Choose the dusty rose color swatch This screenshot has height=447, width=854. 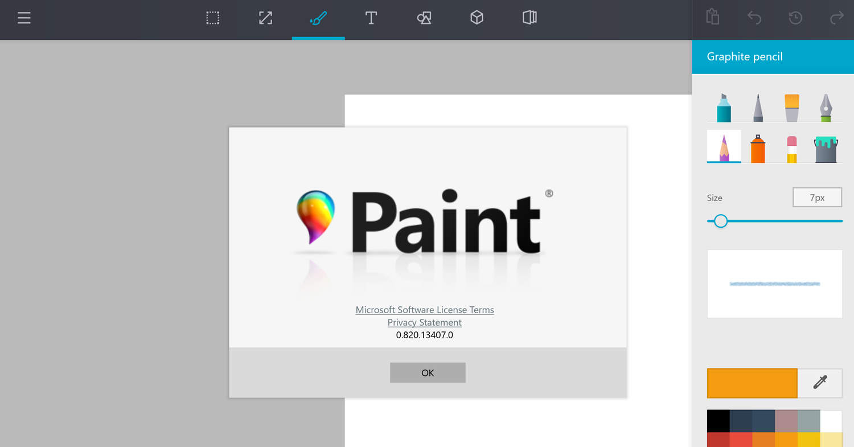pos(786,421)
